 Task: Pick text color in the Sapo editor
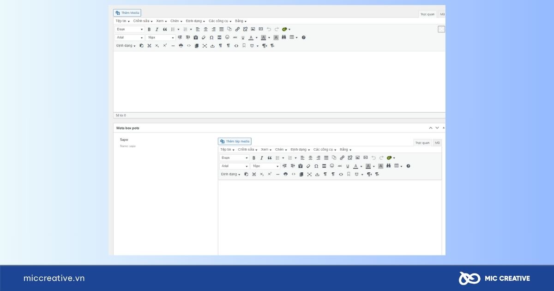[x=355, y=166]
